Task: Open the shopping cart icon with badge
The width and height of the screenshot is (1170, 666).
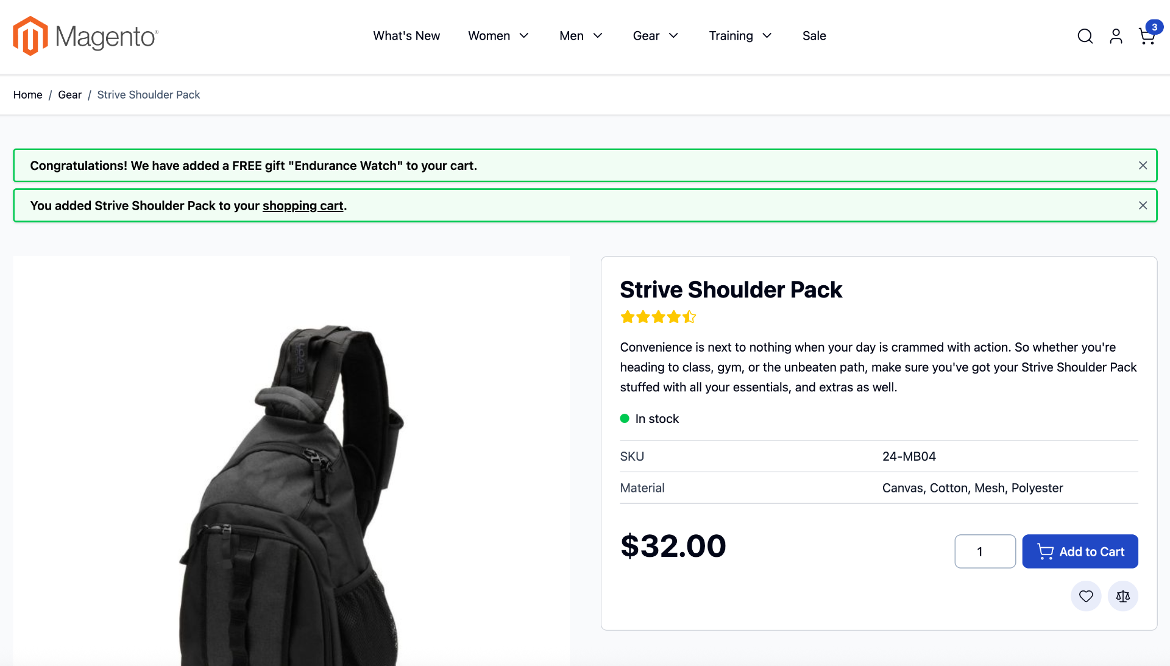Action: (1149, 34)
